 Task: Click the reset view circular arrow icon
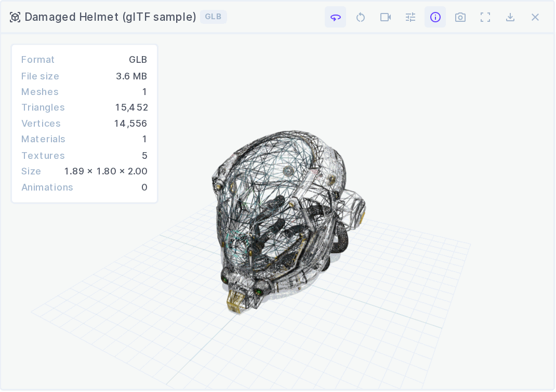(x=361, y=17)
